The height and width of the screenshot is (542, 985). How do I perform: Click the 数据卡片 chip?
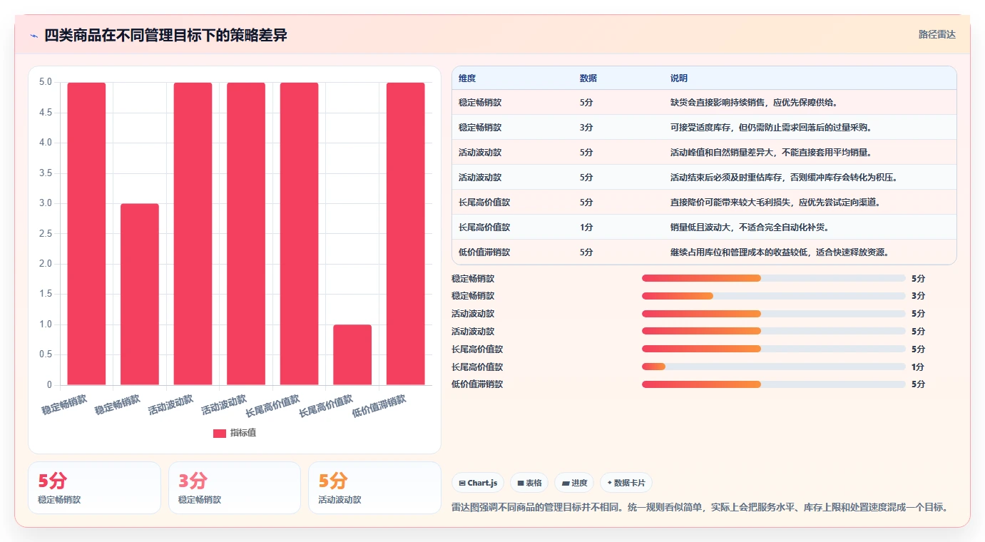click(x=626, y=483)
